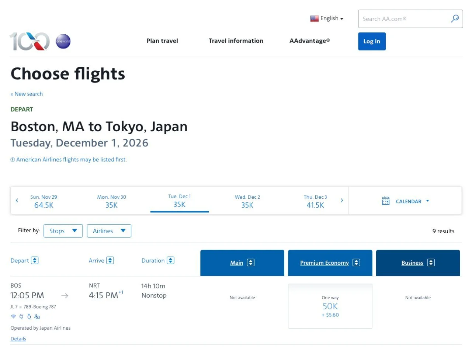
Task: Open flight Details link
Action: pyautogui.click(x=18, y=339)
